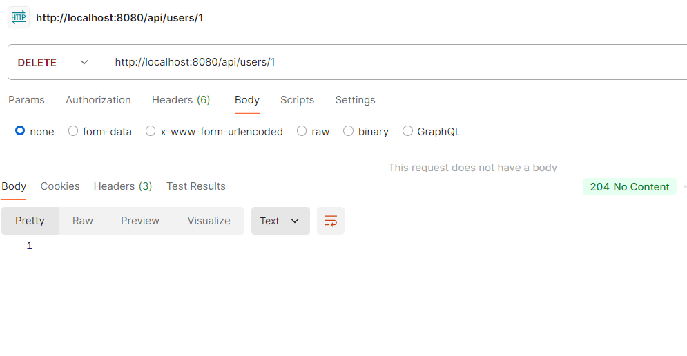Image resolution: width=687 pixels, height=356 pixels.
Task: Select x-www-form-urlencoded body type
Action: [151, 131]
